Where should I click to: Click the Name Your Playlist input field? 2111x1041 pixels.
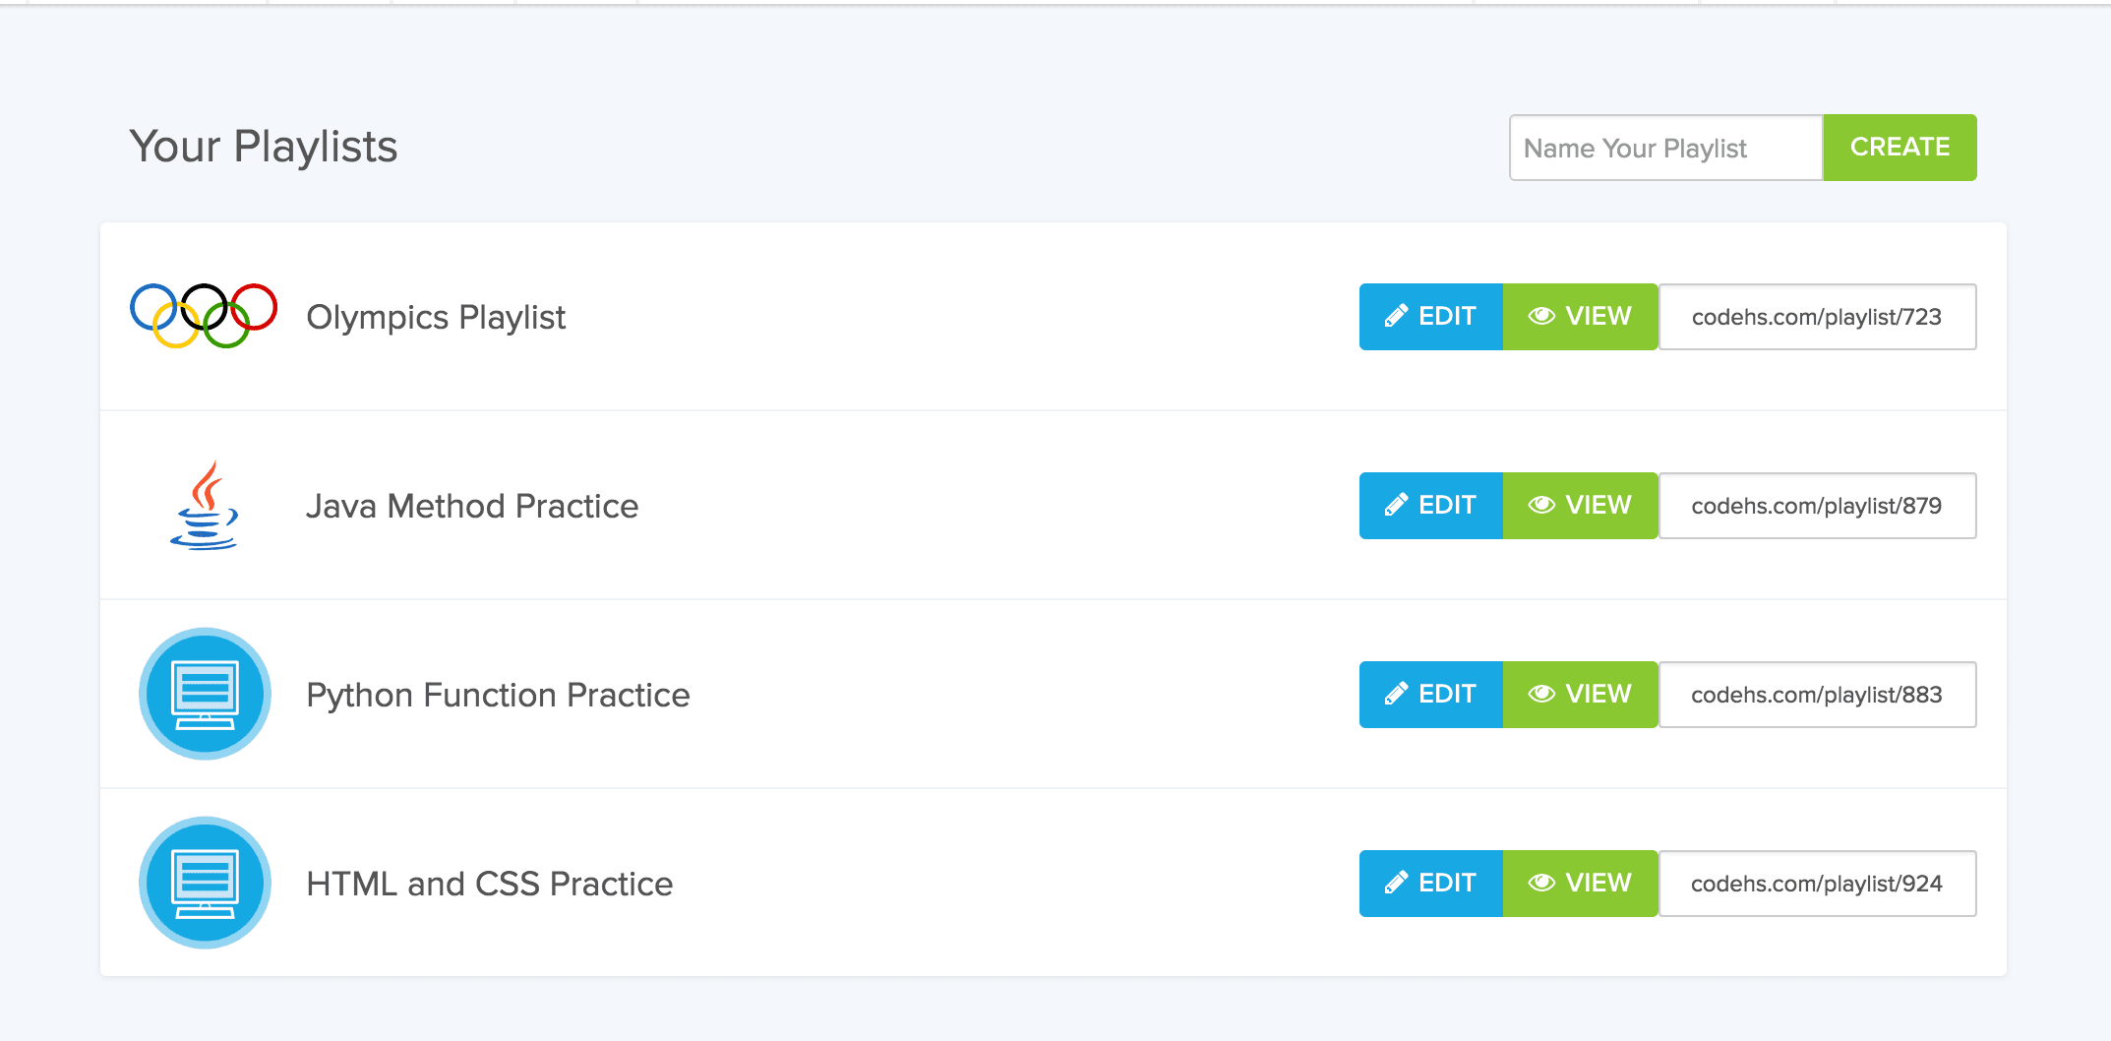pos(1666,148)
